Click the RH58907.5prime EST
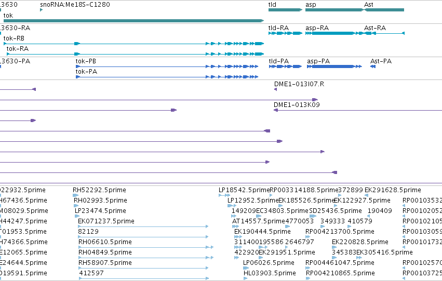The image size is (442, 281). pyautogui.click(x=143, y=268)
